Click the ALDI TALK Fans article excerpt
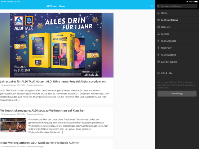The height and width of the screenshot is (149, 199). click(x=54, y=95)
